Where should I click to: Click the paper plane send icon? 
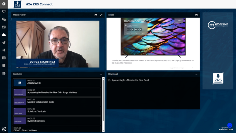tap(4, 43)
